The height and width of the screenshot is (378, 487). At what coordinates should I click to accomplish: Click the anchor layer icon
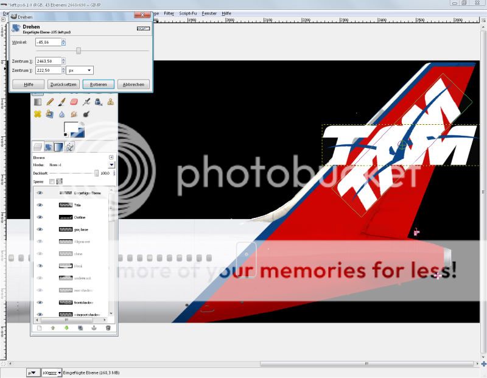[x=94, y=328]
